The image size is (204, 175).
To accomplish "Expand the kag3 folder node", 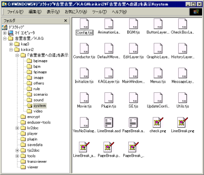I will [x=11, y=44].
